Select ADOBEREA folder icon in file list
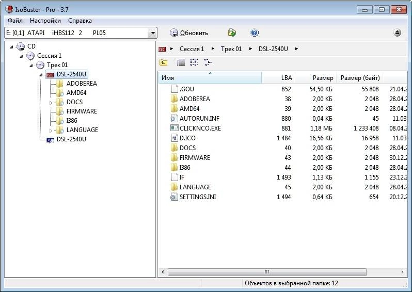The width and height of the screenshot is (412, 292). coord(174,99)
